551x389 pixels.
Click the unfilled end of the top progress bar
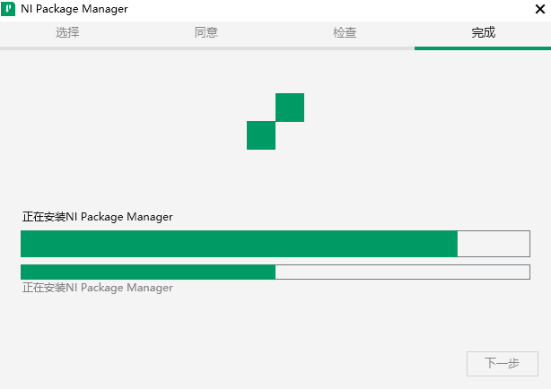[494, 244]
